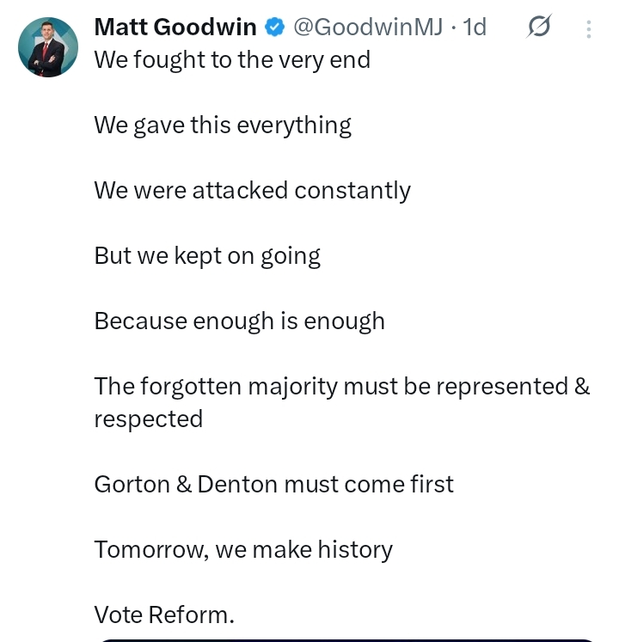Open the three-dot more options menu

(x=589, y=29)
